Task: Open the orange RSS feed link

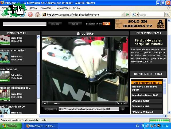Action: (x=106, y=24)
